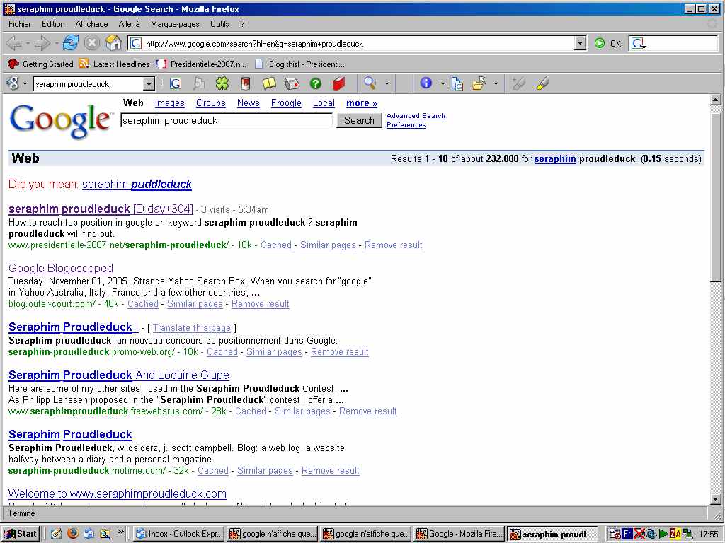
Task: Click the Google Search G toolbar icon
Action: click(x=176, y=83)
